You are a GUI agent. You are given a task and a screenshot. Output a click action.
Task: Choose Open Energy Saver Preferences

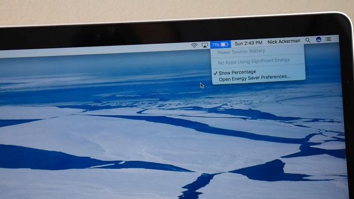254,78
